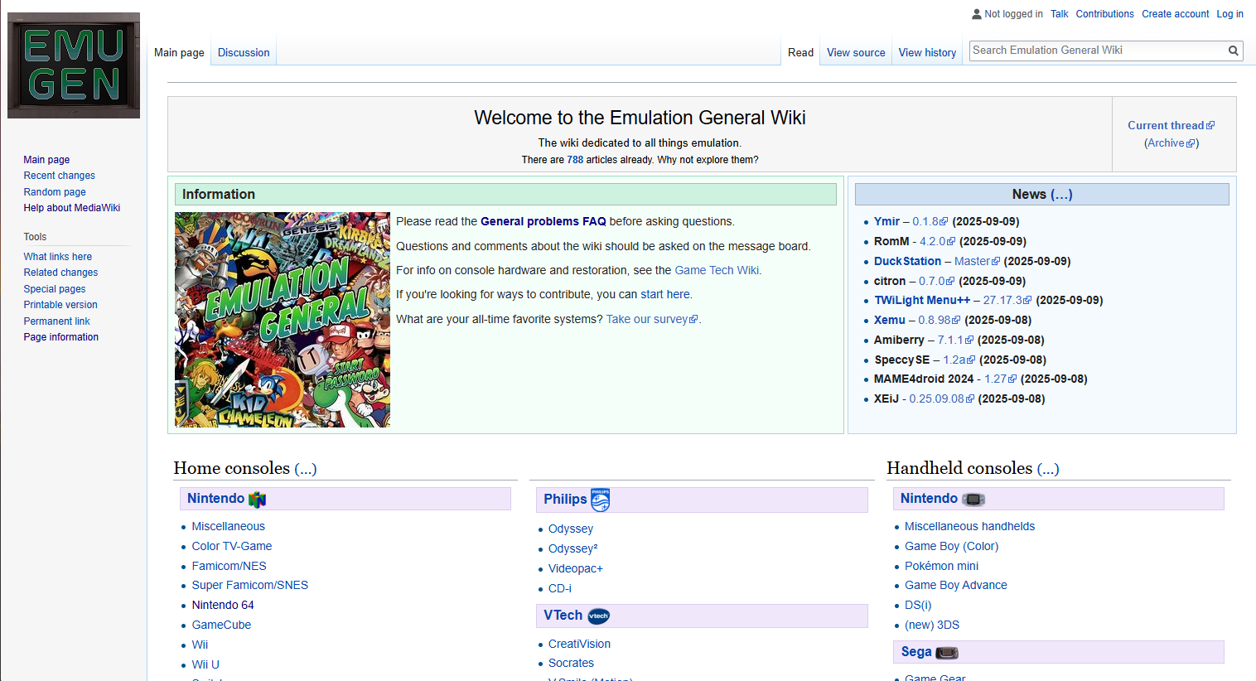Open the Super Famicom/SNES page

[x=249, y=585]
